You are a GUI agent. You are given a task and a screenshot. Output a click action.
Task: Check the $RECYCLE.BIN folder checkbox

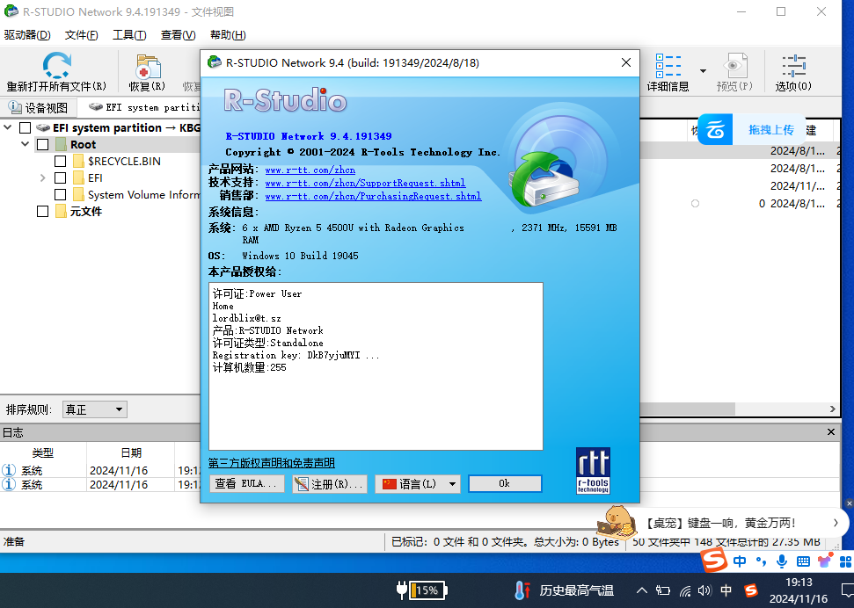coord(60,162)
